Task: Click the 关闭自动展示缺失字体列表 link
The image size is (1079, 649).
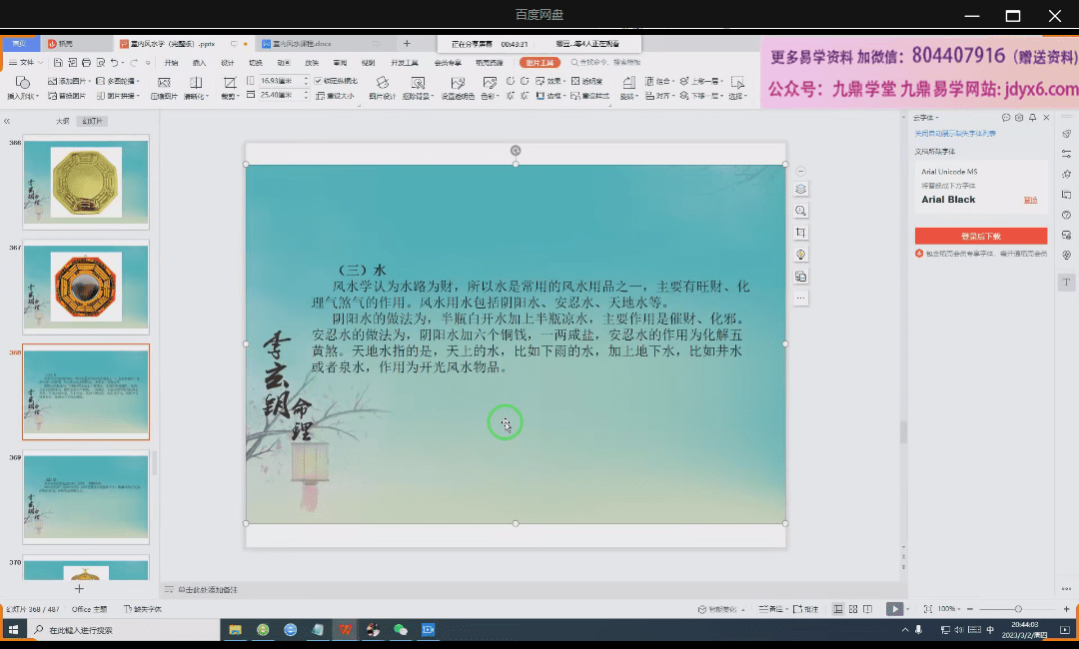Action: point(954,133)
